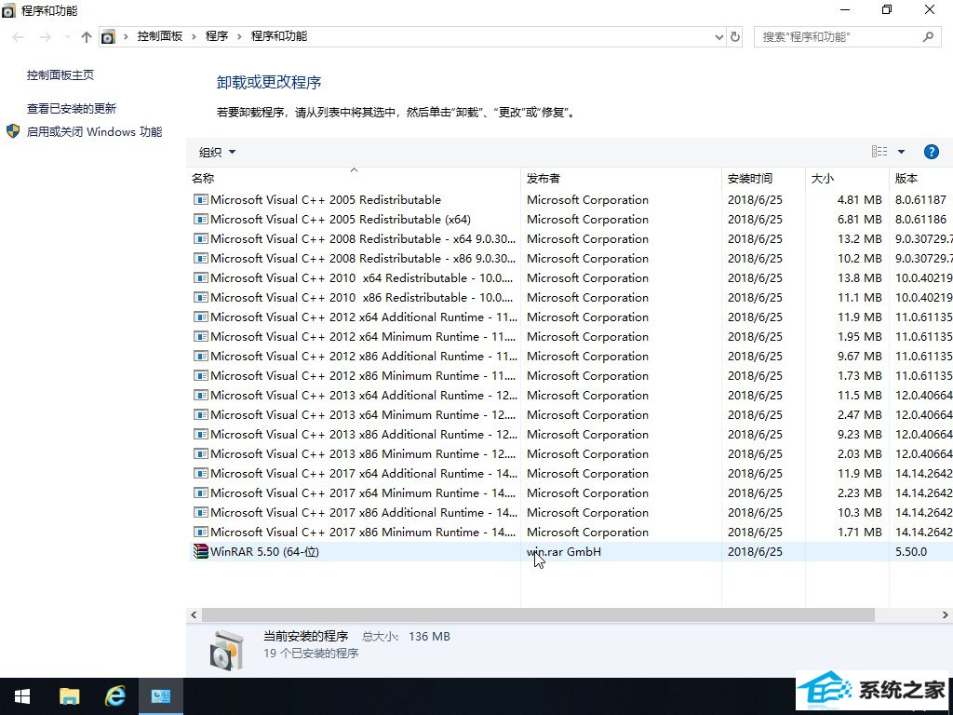Open the 组织 dropdown menu
953x715 pixels.
coord(217,152)
